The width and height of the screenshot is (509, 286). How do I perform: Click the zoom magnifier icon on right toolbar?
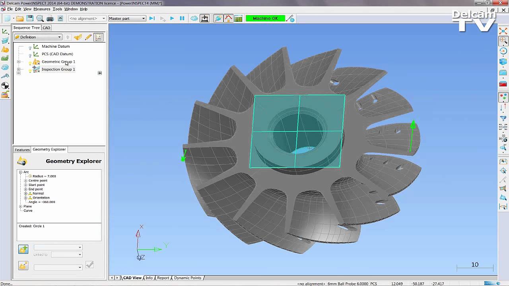pyautogui.click(x=503, y=40)
